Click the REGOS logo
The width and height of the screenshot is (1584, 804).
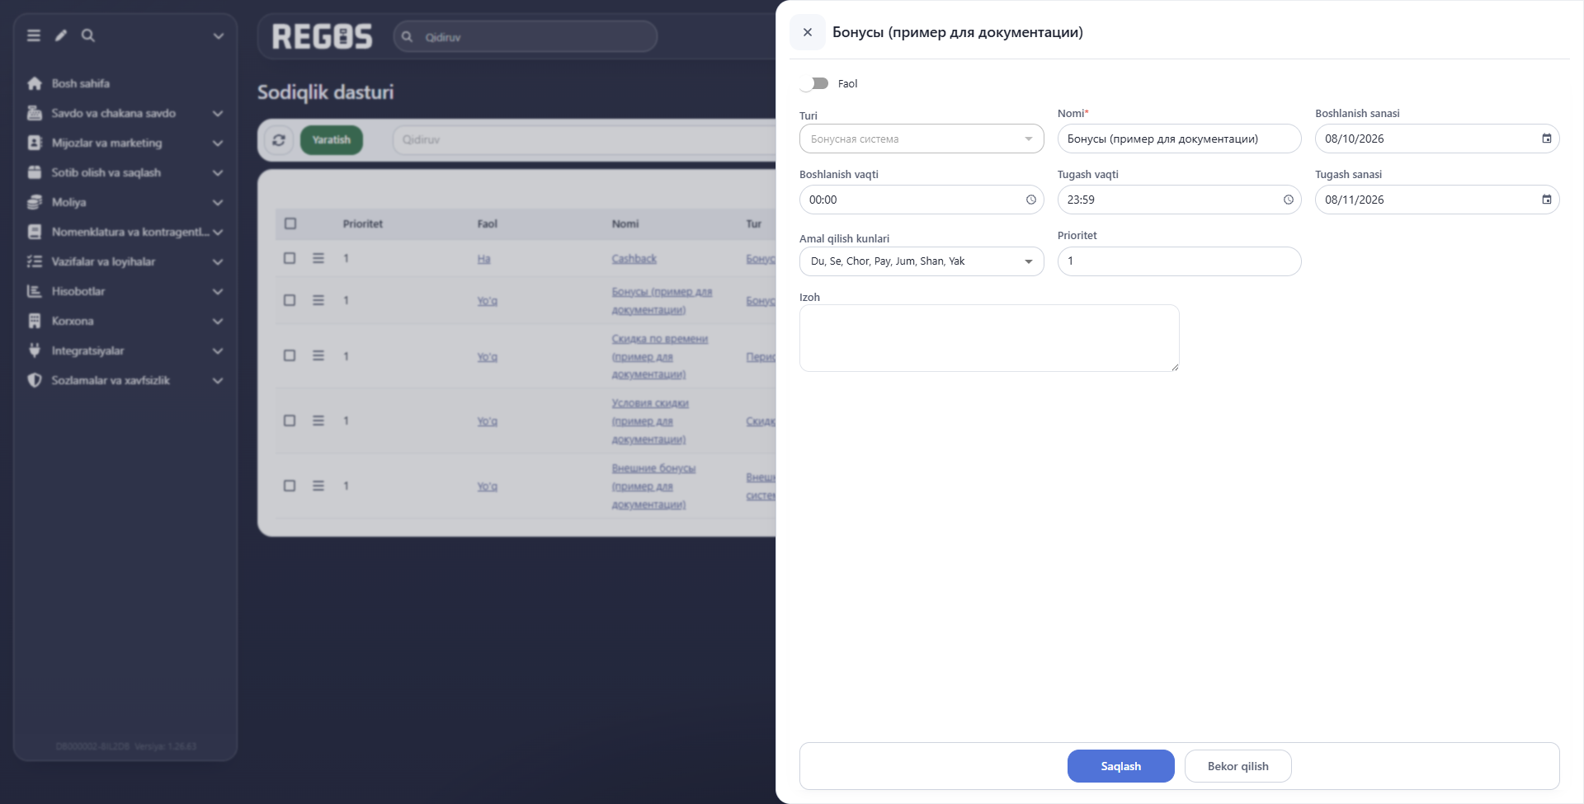point(323,37)
